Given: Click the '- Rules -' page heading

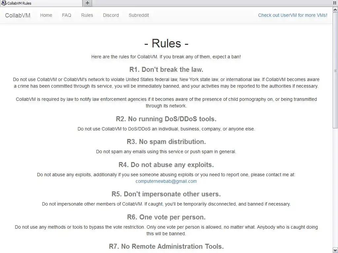Looking at the screenshot, I should 166,43.
